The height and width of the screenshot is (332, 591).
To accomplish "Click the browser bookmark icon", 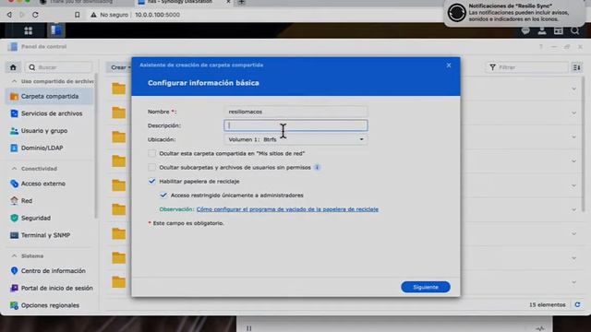I will point(78,15).
